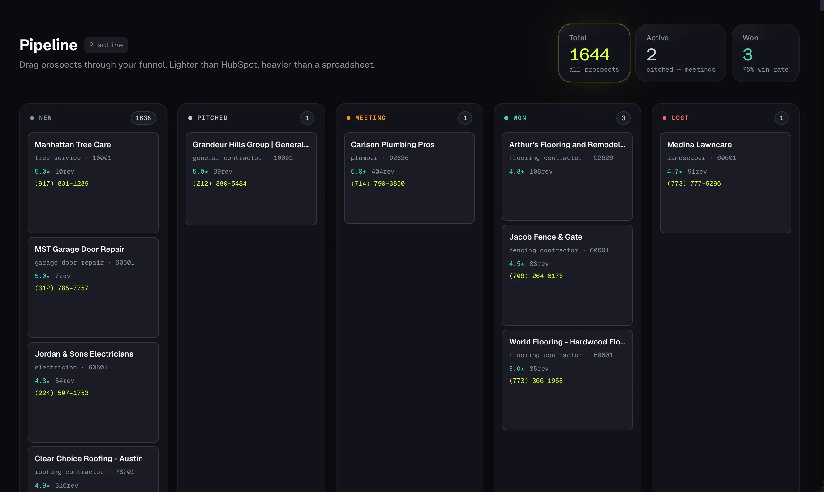This screenshot has width=824, height=492.
Task: Click 'tree service · 10001' subtitle text
Action: pyautogui.click(x=73, y=158)
